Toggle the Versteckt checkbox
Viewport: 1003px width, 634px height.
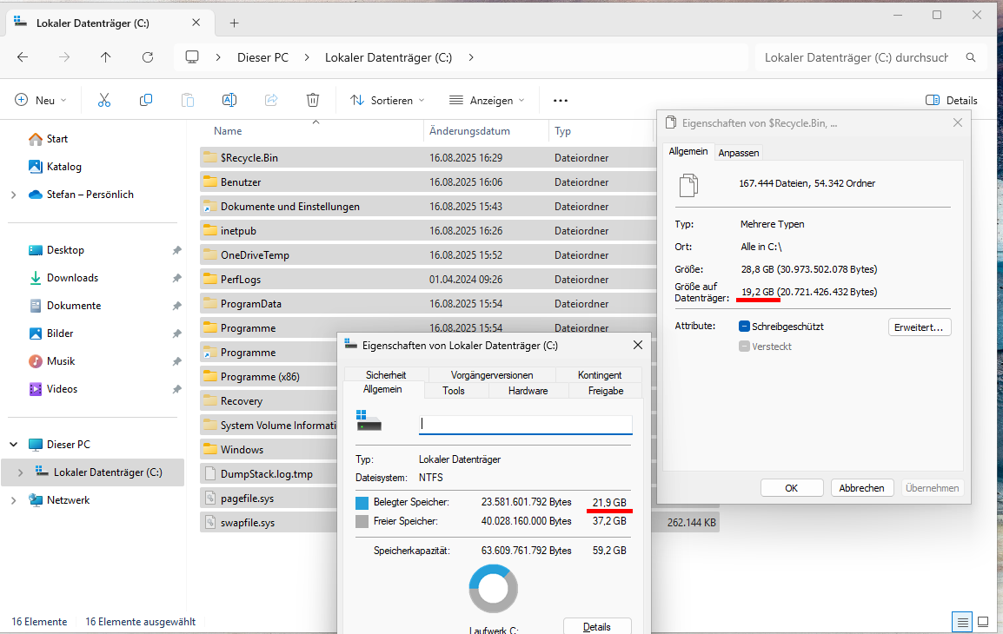[x=744, y=347]
